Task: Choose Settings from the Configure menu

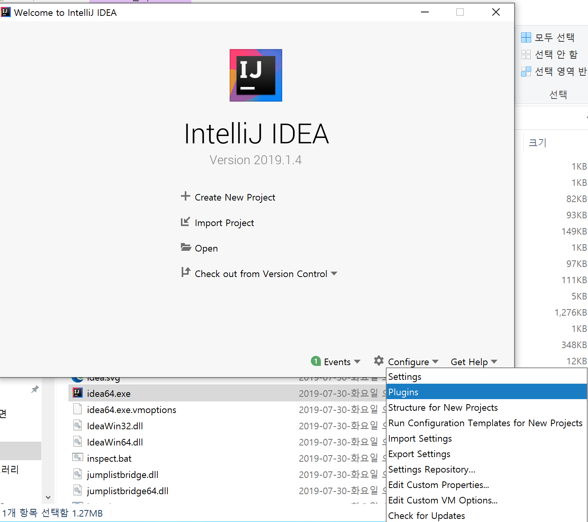Action: click(x=487, y=376)
